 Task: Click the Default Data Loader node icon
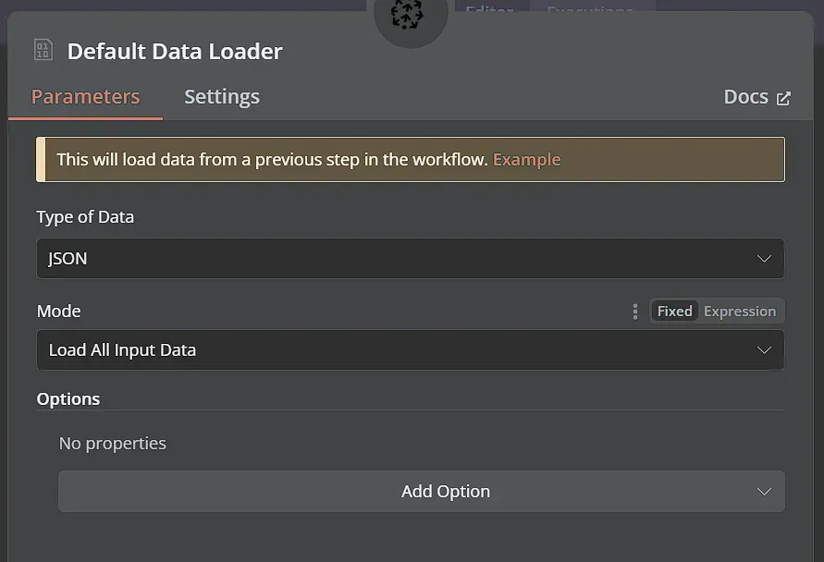(x=43, y=50)
